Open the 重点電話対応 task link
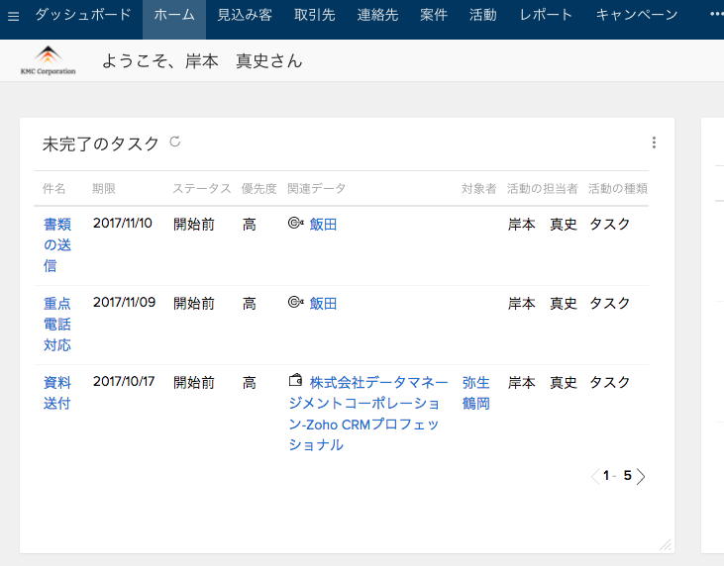 57,325
